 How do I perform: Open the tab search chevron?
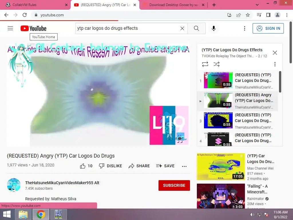point(257,5)
